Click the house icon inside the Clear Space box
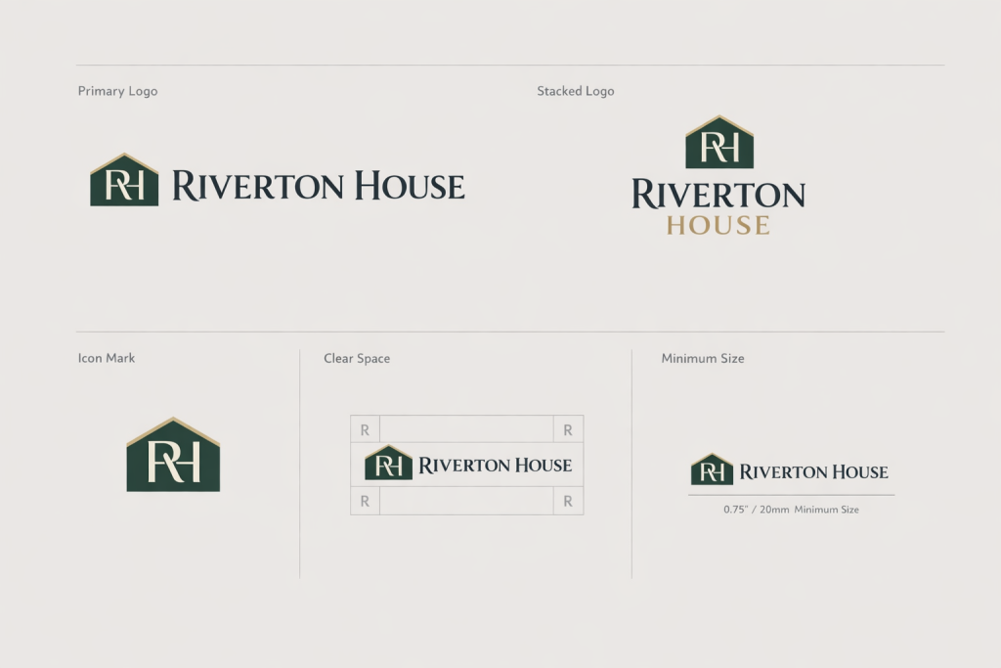1001x668 pixels. pos(388,464)
